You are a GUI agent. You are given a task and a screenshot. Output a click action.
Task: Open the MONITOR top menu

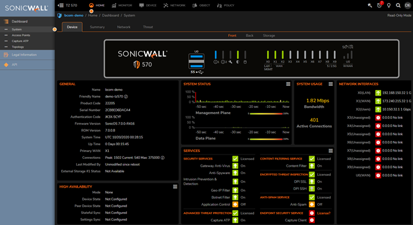pos(122,6)
